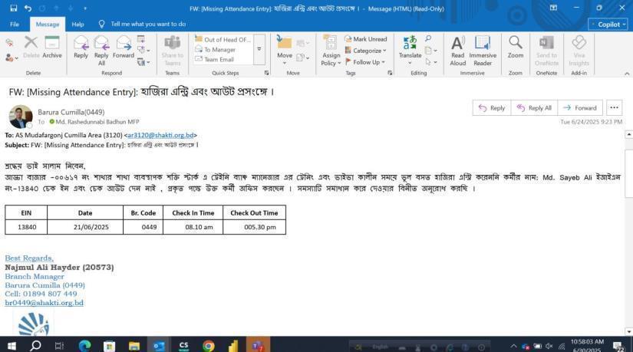Click the Copilot button in title bar

click(608, 24)
